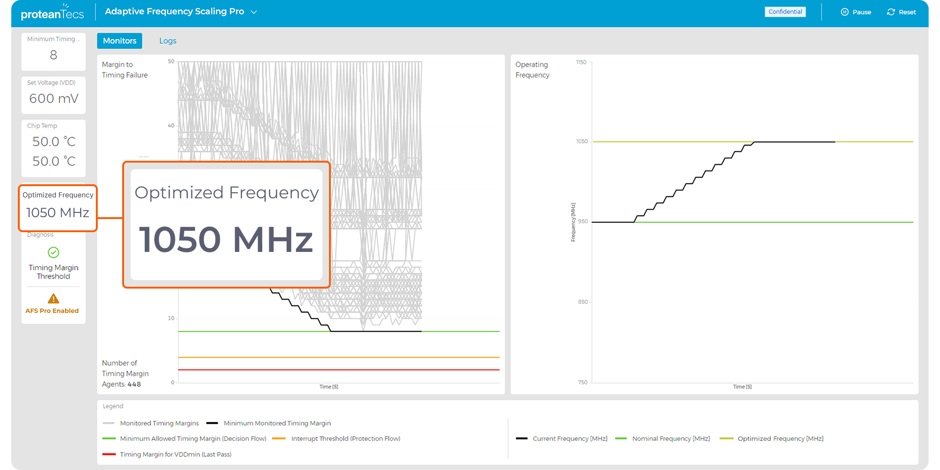
Task: Click the Confidential badge
Action: click(785, 12)
